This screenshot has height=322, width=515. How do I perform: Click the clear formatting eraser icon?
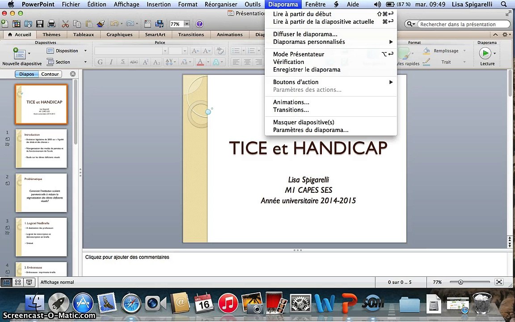(220, 51)
